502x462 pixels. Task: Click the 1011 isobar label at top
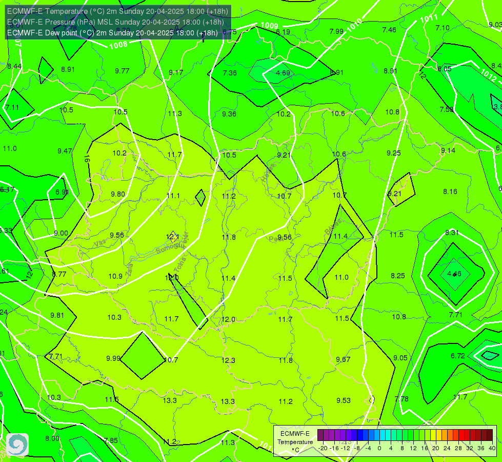[x=429, y=18]
